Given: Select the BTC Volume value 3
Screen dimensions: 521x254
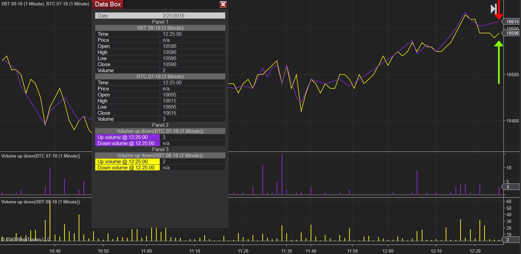Looking at the screenshot, I should click(164, 119).
